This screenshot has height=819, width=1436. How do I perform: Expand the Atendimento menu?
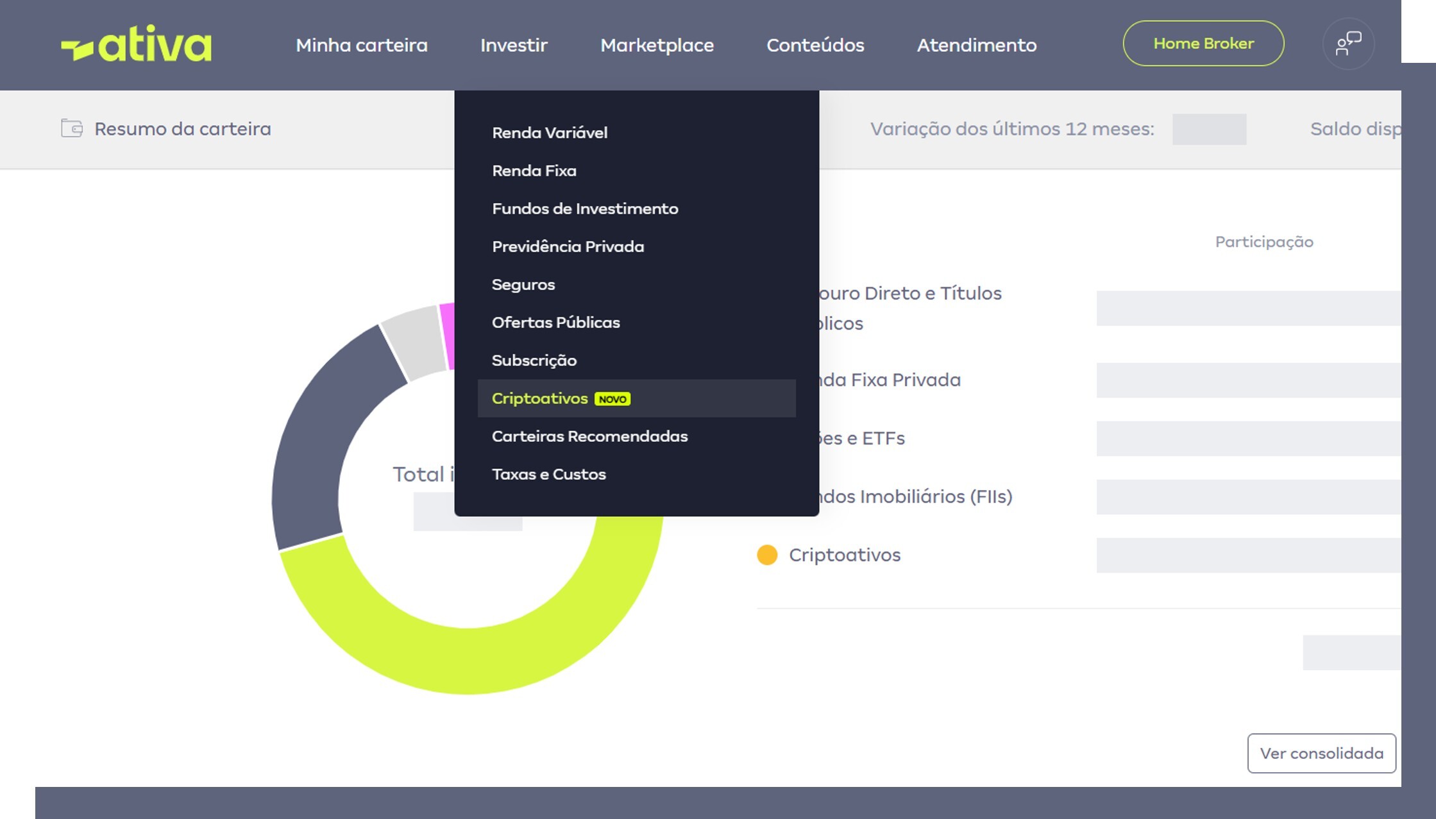[976, 46]
